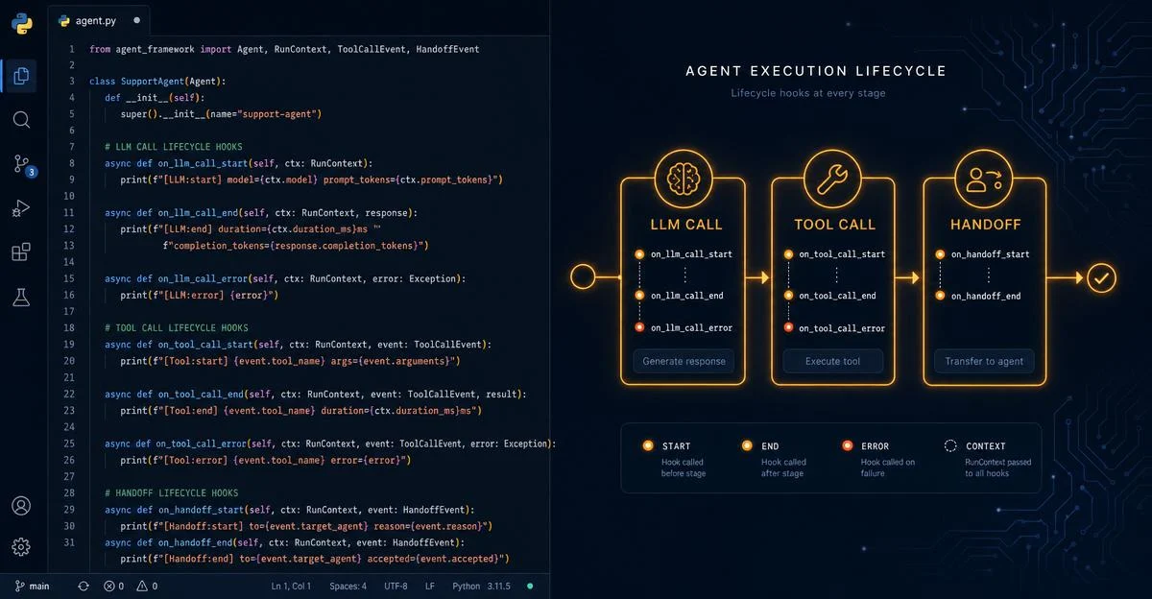Open the main branch selector

[x=32, y=586]
